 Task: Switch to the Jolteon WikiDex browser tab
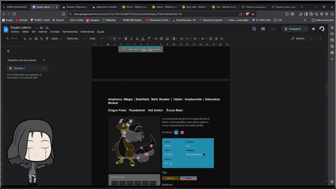click(x=165, y=7)
